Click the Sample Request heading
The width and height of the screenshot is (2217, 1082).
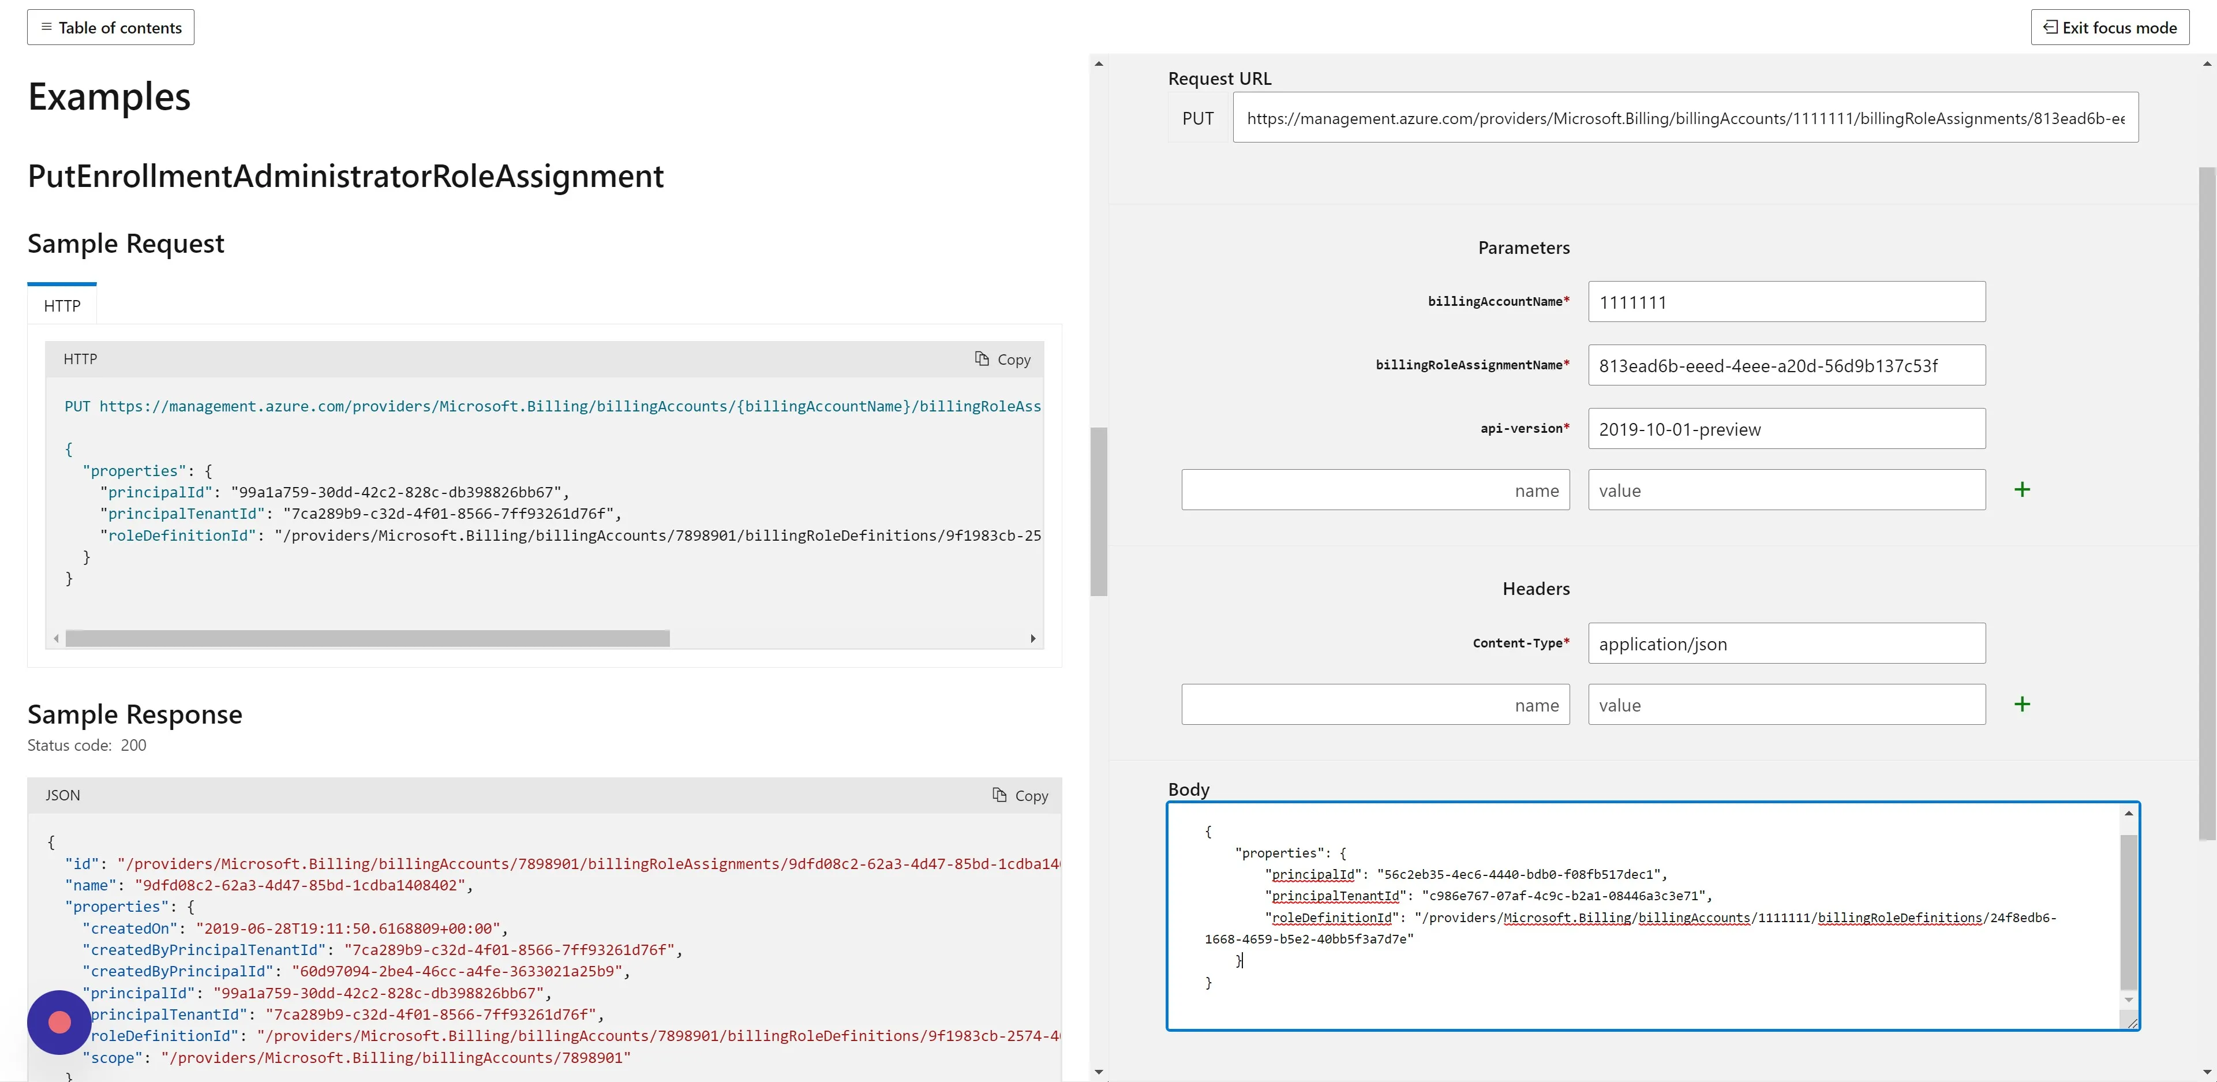tap(126, 244)
